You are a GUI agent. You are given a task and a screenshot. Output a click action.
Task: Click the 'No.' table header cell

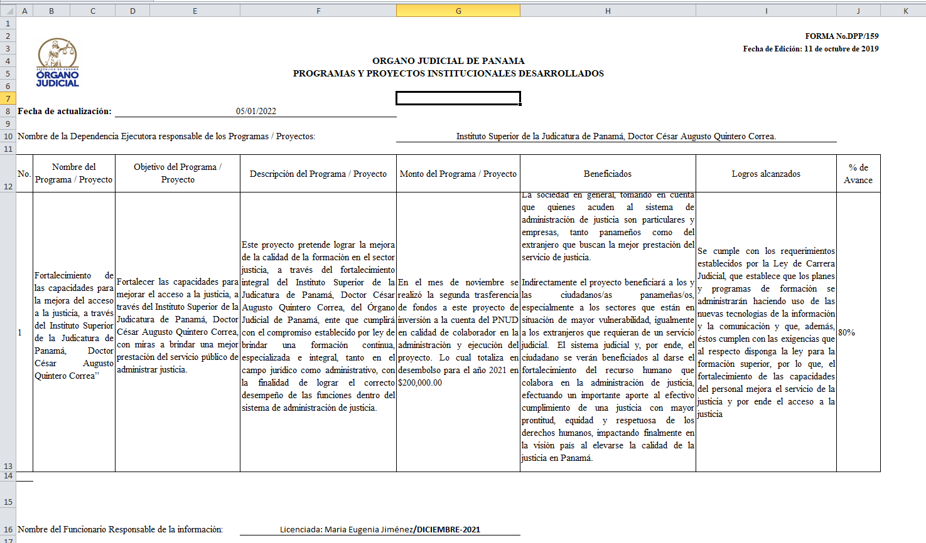24,174
